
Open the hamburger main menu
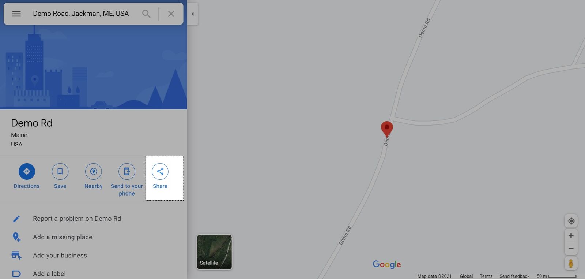[x=16, y=14]
